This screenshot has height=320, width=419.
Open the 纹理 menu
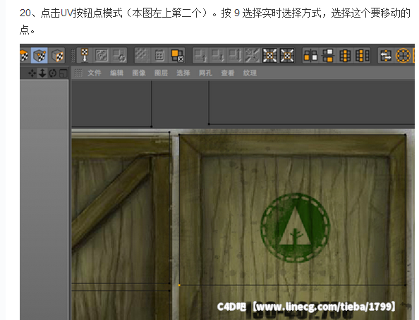250,73
